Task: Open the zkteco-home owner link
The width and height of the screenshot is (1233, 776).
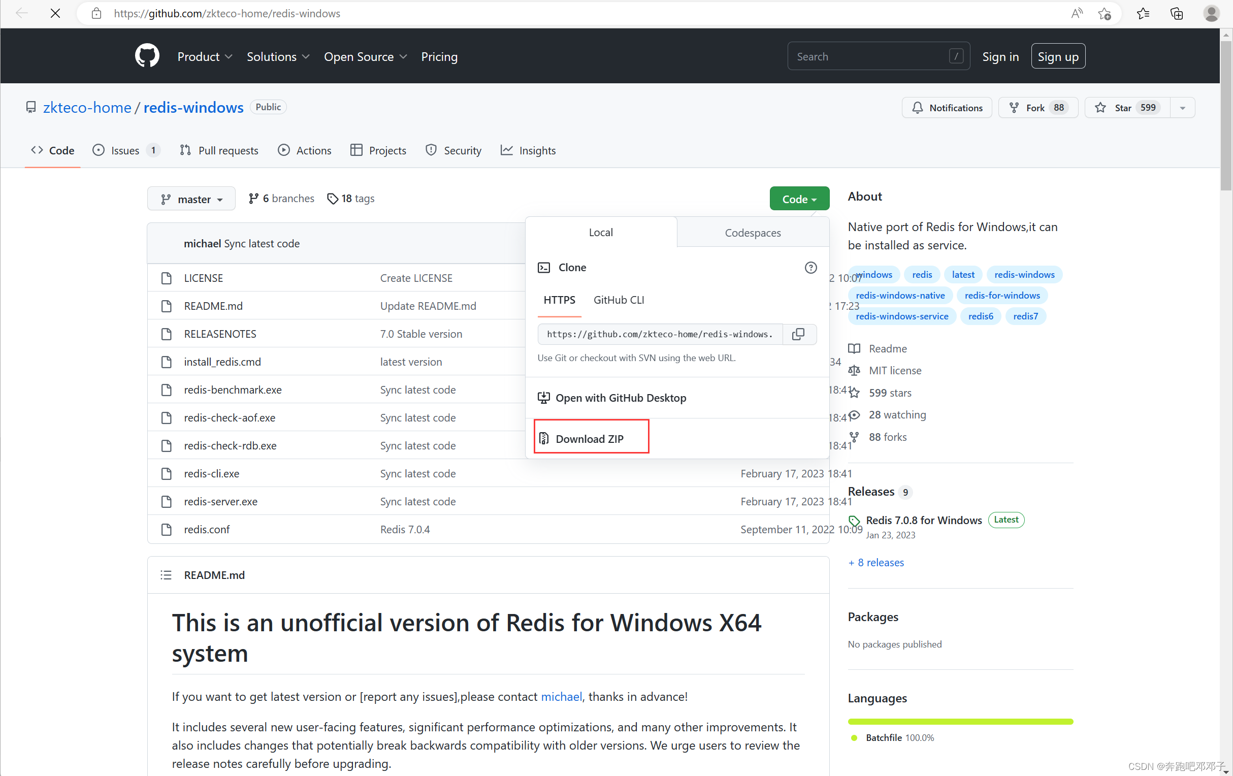Action: point(87,107)
